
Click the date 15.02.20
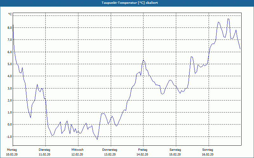(175, 155)
